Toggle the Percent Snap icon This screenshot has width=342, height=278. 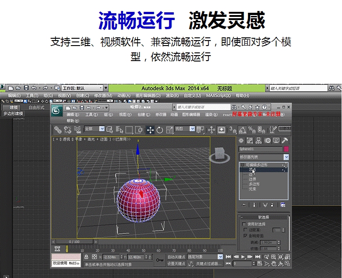(x=252, y=130)
